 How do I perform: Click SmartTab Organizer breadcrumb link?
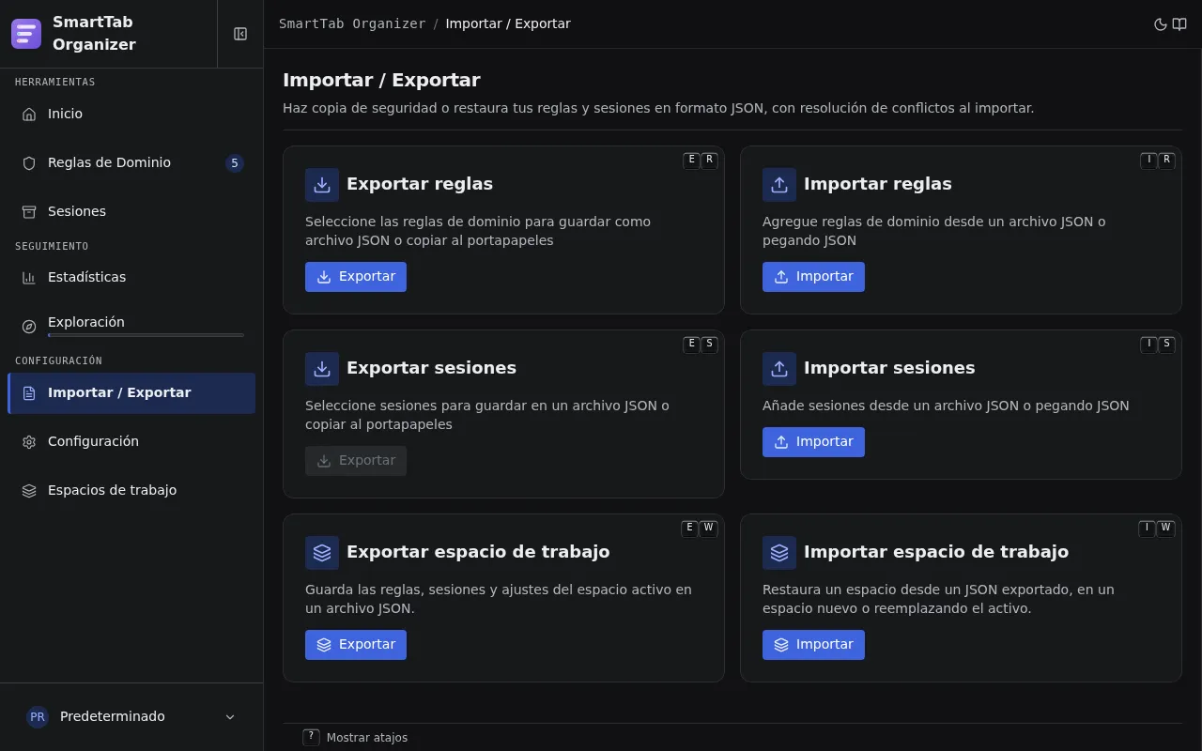pyautogui.click(x=352, y=23)
